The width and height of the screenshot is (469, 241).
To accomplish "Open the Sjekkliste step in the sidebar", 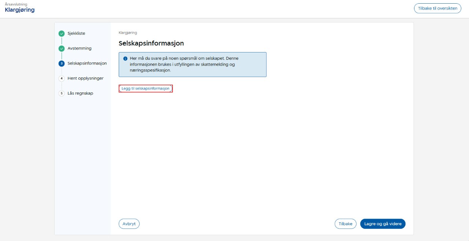I will (x=76, y=33).
